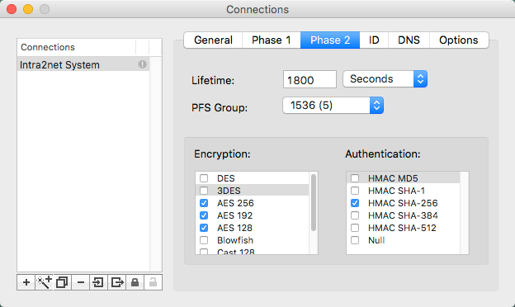Export connection using the arrow-out icon
The height and width of the screenshot is (307, 515).
[x=116, y=282]
